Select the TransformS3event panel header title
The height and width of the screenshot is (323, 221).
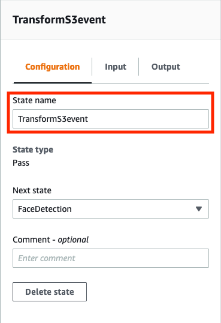(x=59, y=20)
